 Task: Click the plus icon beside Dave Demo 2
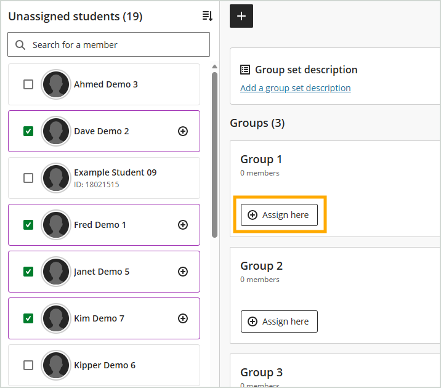pos(183,131)
